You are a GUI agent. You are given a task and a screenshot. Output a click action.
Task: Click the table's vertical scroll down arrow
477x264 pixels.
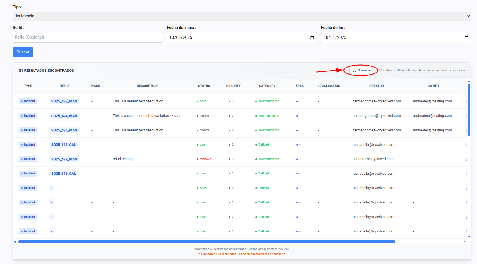pos(469,237)
